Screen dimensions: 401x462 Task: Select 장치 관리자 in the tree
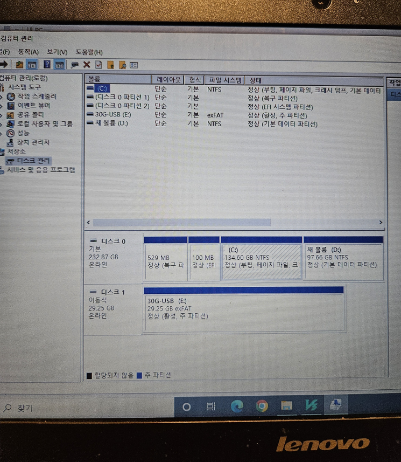(x=33, y=142)
